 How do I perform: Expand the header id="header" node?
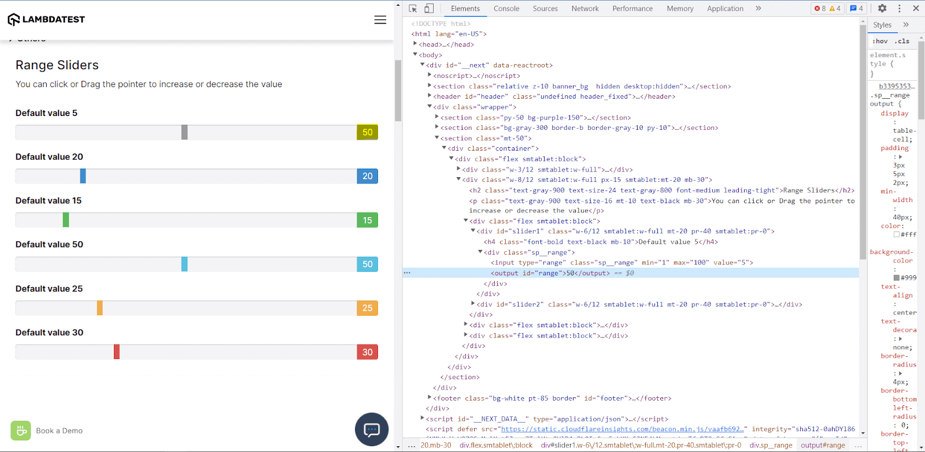click(430, 96)
